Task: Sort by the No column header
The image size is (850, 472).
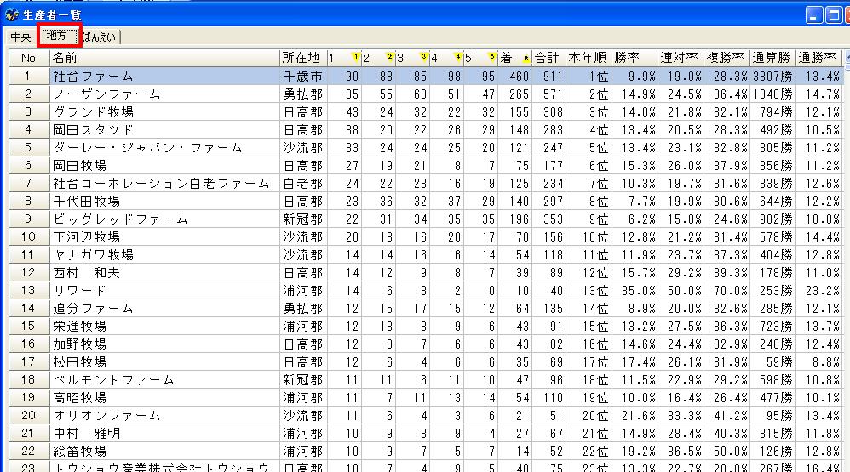Action: click(x=29, y=58)
